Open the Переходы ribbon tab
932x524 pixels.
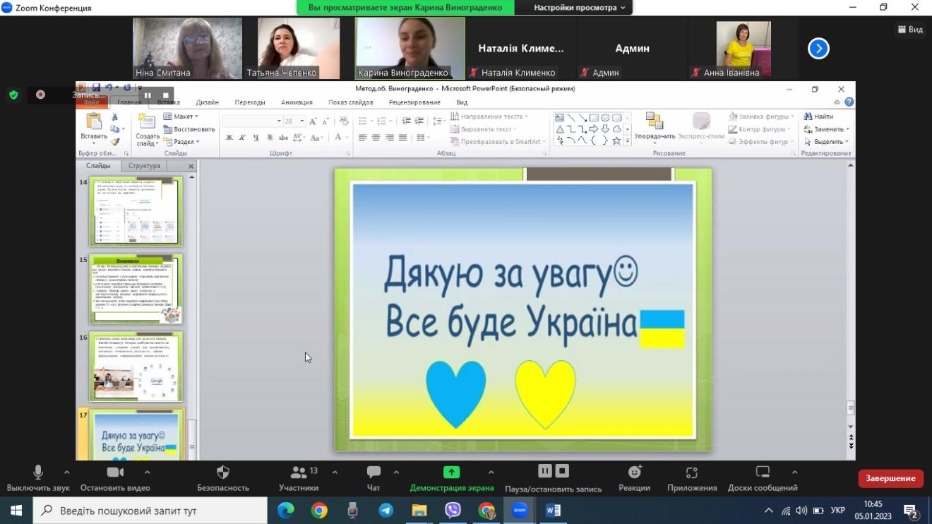click(x=250, y=102)
